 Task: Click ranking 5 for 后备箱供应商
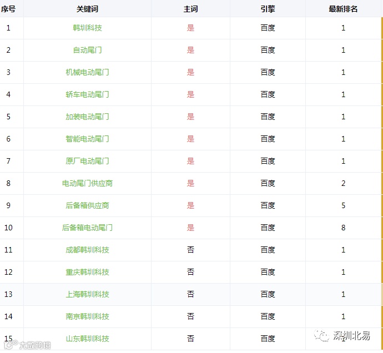tap(343, 205)
